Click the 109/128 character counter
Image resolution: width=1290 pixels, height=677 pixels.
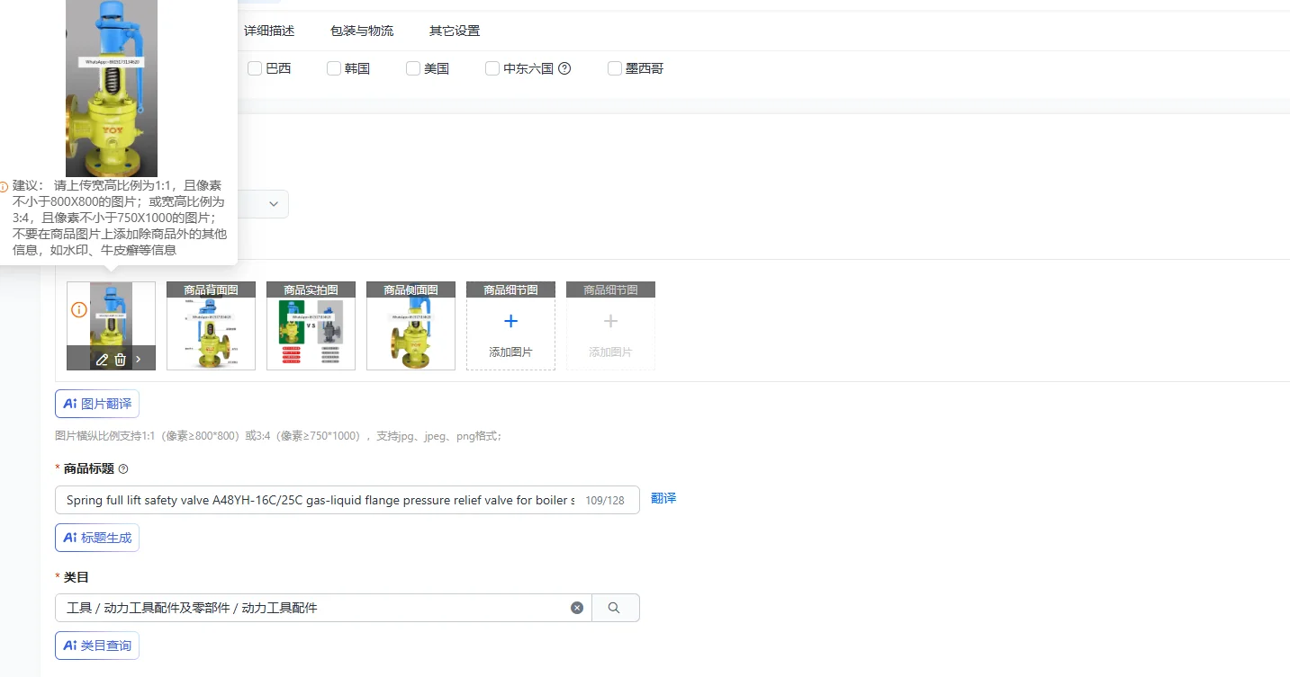(605, 500)
